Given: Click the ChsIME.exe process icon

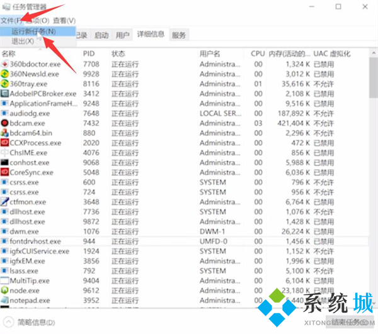Looking at the screenshot, I should [4, 153].
